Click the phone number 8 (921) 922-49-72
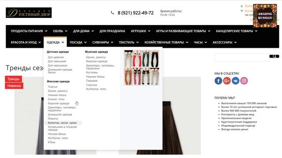 136,13
